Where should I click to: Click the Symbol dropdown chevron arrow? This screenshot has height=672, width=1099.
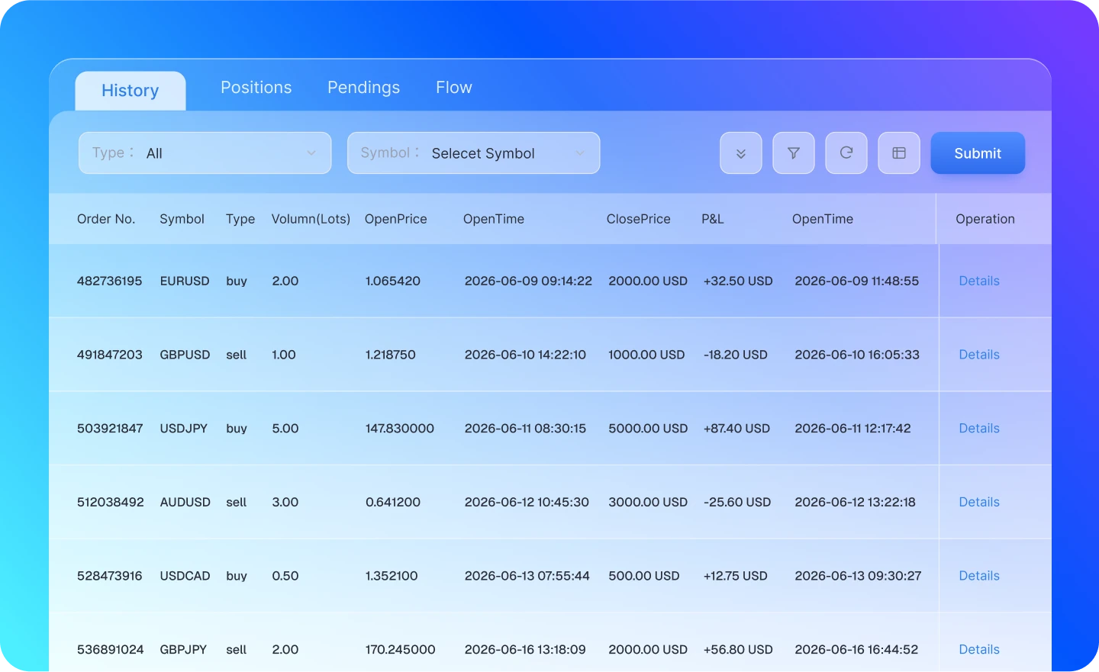(580, 153)
